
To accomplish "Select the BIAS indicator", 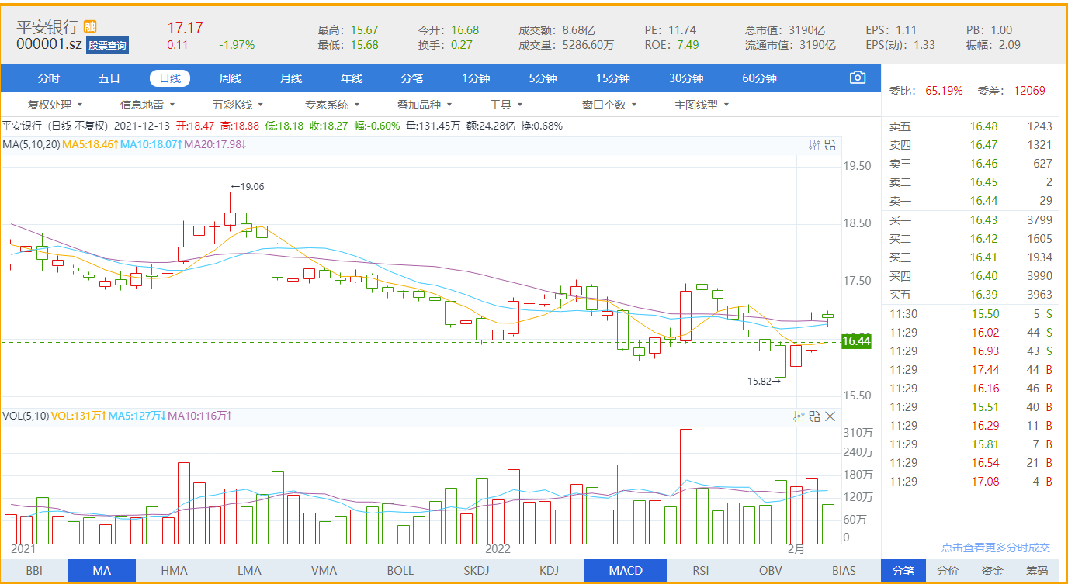I will 844,571.
